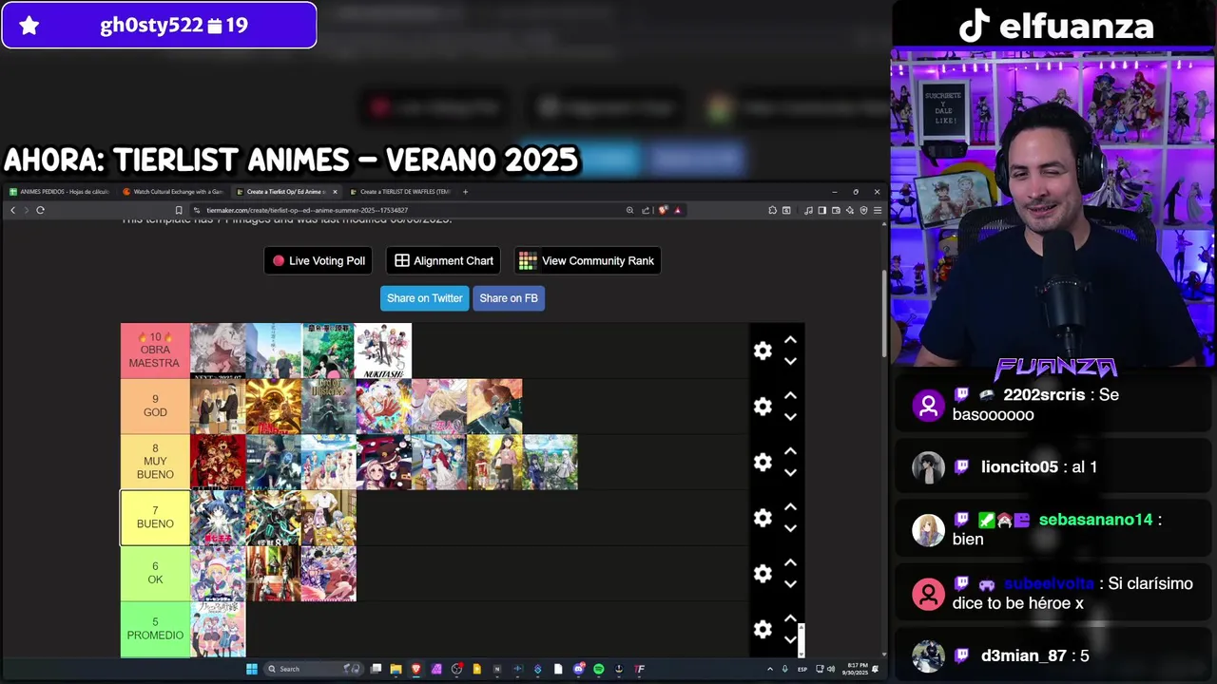Screen dimensions: 1217x684
Task: Open a new browser tab
Action: [465, 192]
